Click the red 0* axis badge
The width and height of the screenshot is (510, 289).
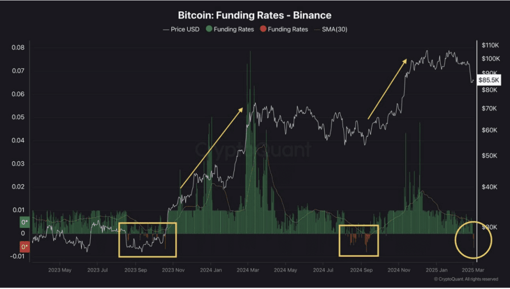pyautogui.click(x=25, y=247)
